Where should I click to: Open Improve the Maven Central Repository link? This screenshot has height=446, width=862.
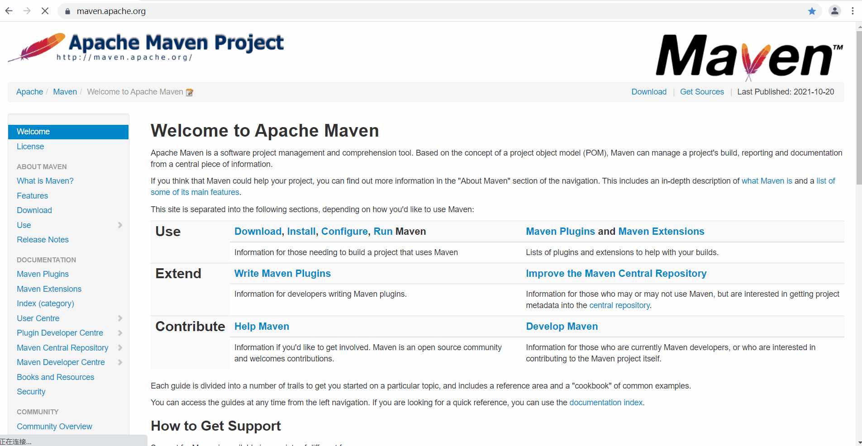616,274
